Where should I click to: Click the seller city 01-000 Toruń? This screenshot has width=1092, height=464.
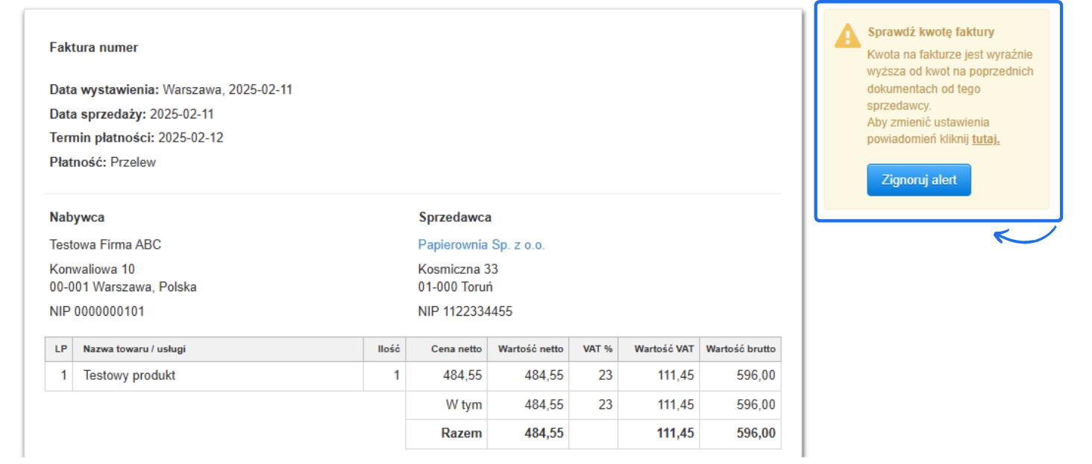pos(455,287)
